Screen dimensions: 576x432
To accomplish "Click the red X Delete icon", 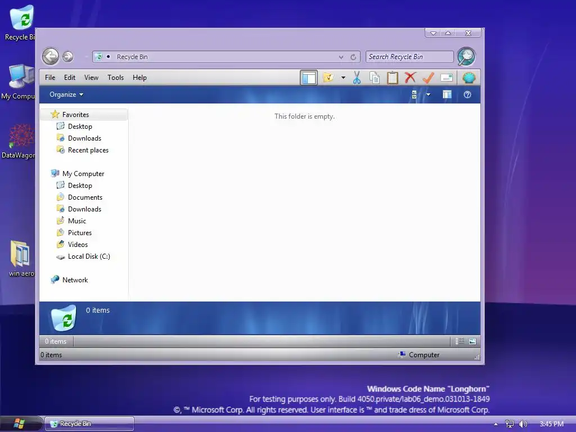I will [410, 78].
